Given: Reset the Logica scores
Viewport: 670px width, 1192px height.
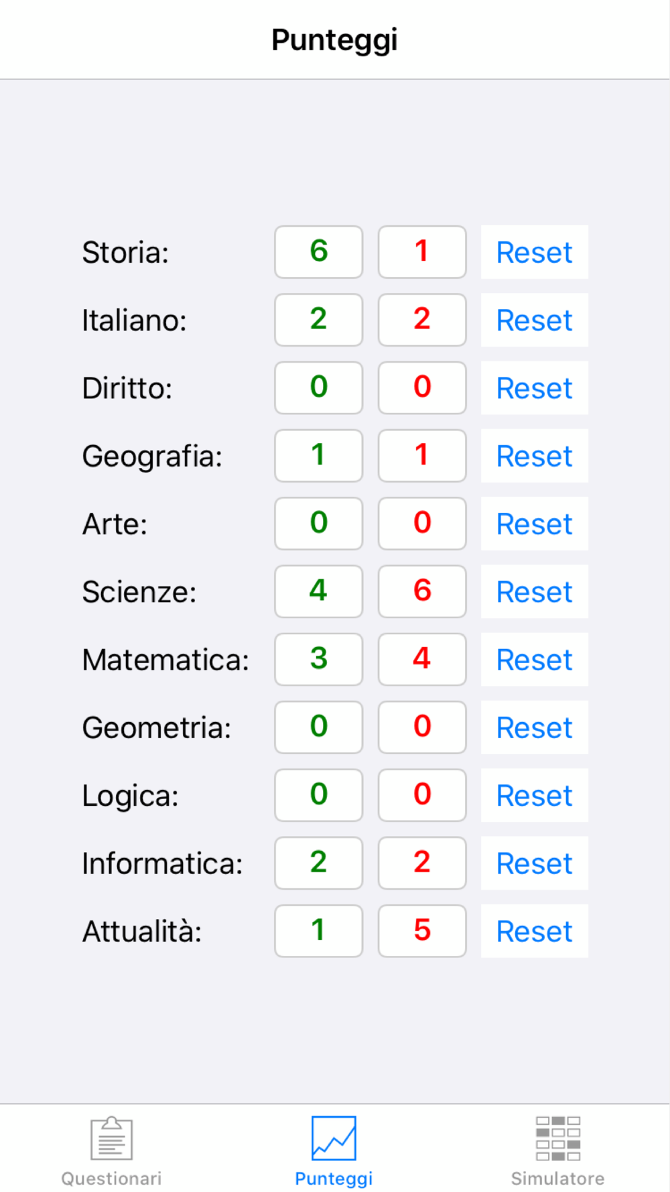Looking at the screenshot, I should click(x=535, y=795).
